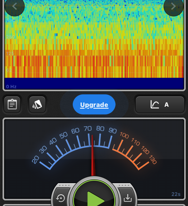Tap the 125 frequency axis label
188x206 pixels.
(x=10, y=54)
